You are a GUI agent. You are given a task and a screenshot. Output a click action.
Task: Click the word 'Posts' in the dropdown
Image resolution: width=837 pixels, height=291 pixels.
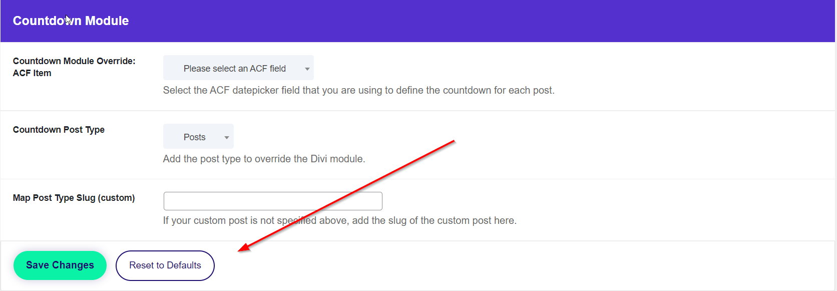pyautogui.click(x=194, y=137)
